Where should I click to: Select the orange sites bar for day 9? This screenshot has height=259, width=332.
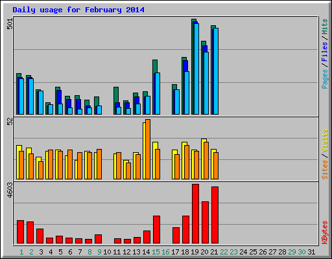[99, 164]
